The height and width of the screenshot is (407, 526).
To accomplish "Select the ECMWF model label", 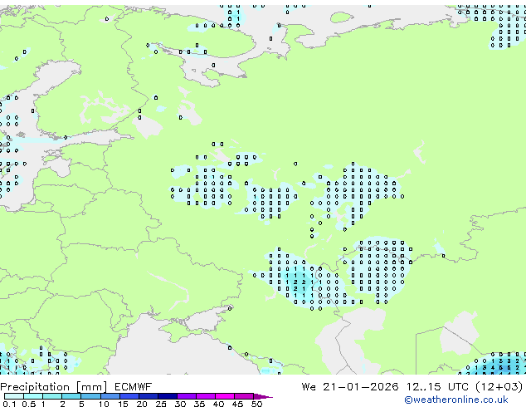I will [x=132, y=386].
